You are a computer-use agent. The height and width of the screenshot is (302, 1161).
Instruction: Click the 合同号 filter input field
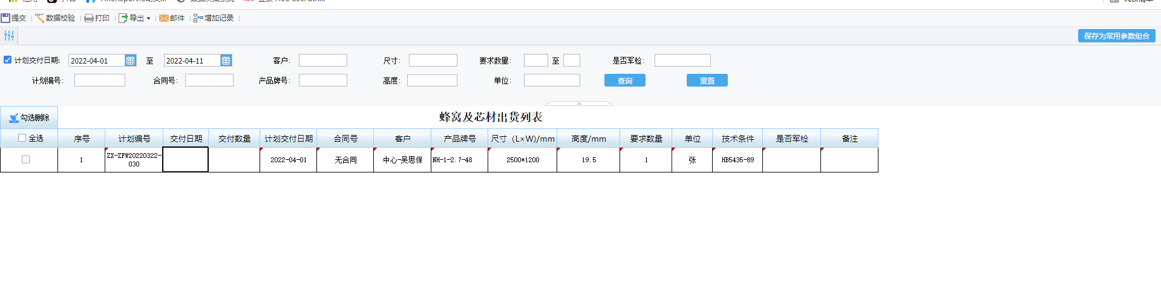pos(209,80)
